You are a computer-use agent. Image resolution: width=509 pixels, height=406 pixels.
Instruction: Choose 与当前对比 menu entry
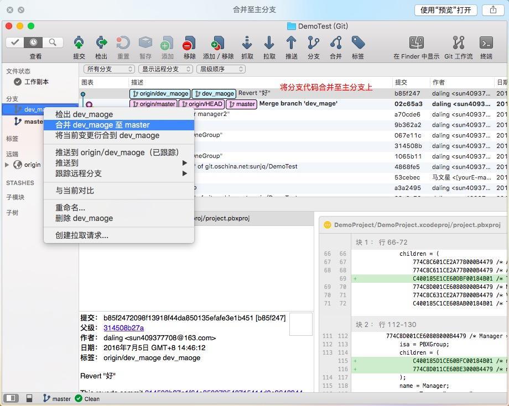coord(119,191)
